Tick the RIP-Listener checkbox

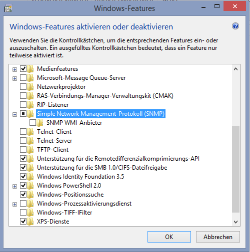(23, 104)
